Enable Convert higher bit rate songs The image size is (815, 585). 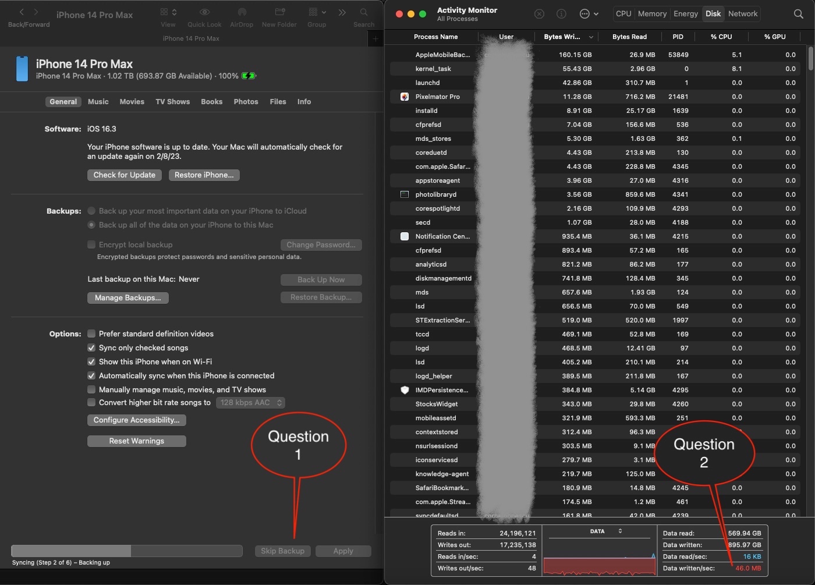pos(91,403)
